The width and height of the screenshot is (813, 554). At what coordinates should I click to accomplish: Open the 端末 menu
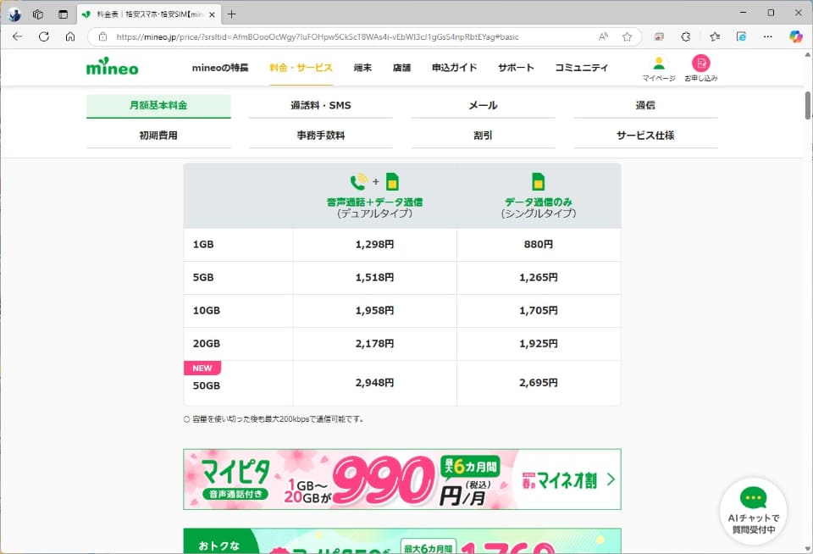tap(362, 68)
